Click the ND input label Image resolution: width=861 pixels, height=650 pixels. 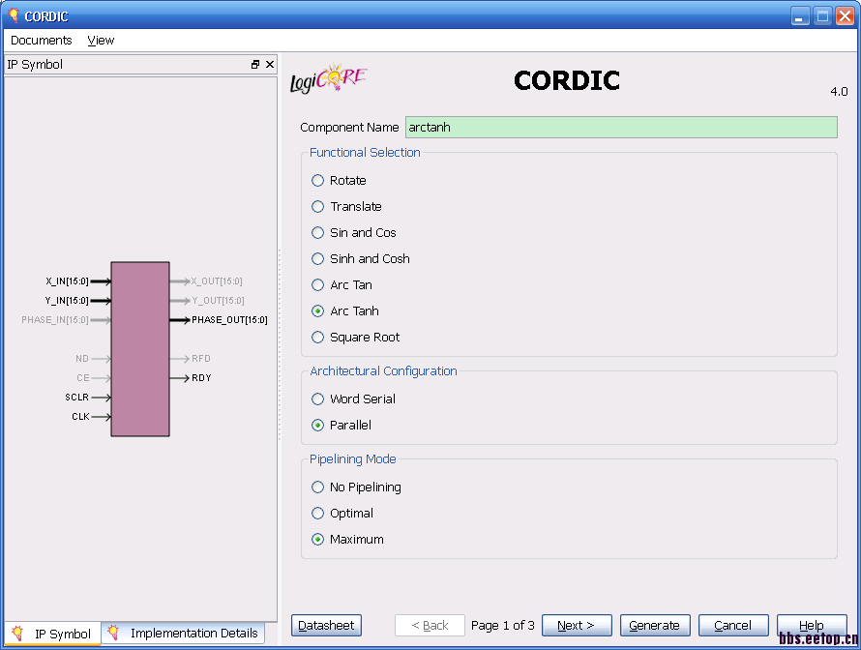[x=82, y=359]
